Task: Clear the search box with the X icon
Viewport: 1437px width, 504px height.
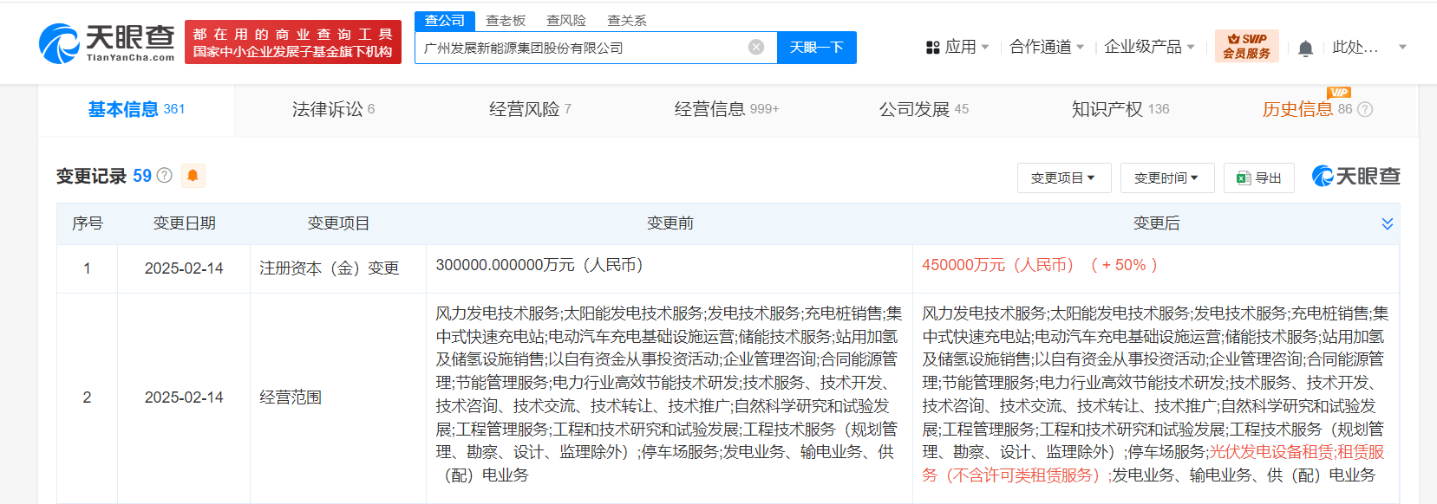Action: 756,47
